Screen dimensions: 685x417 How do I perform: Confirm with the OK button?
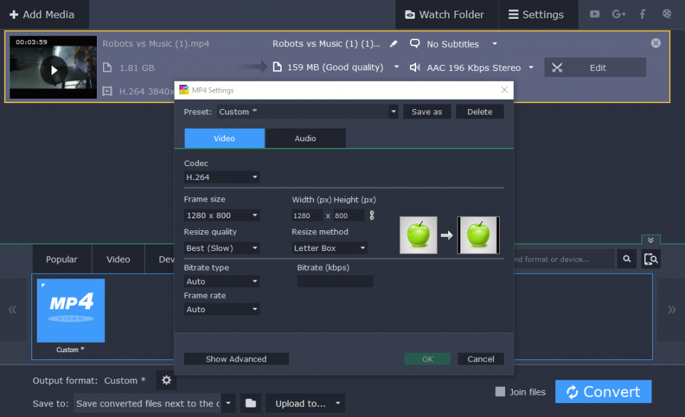(x=427, y=359)
